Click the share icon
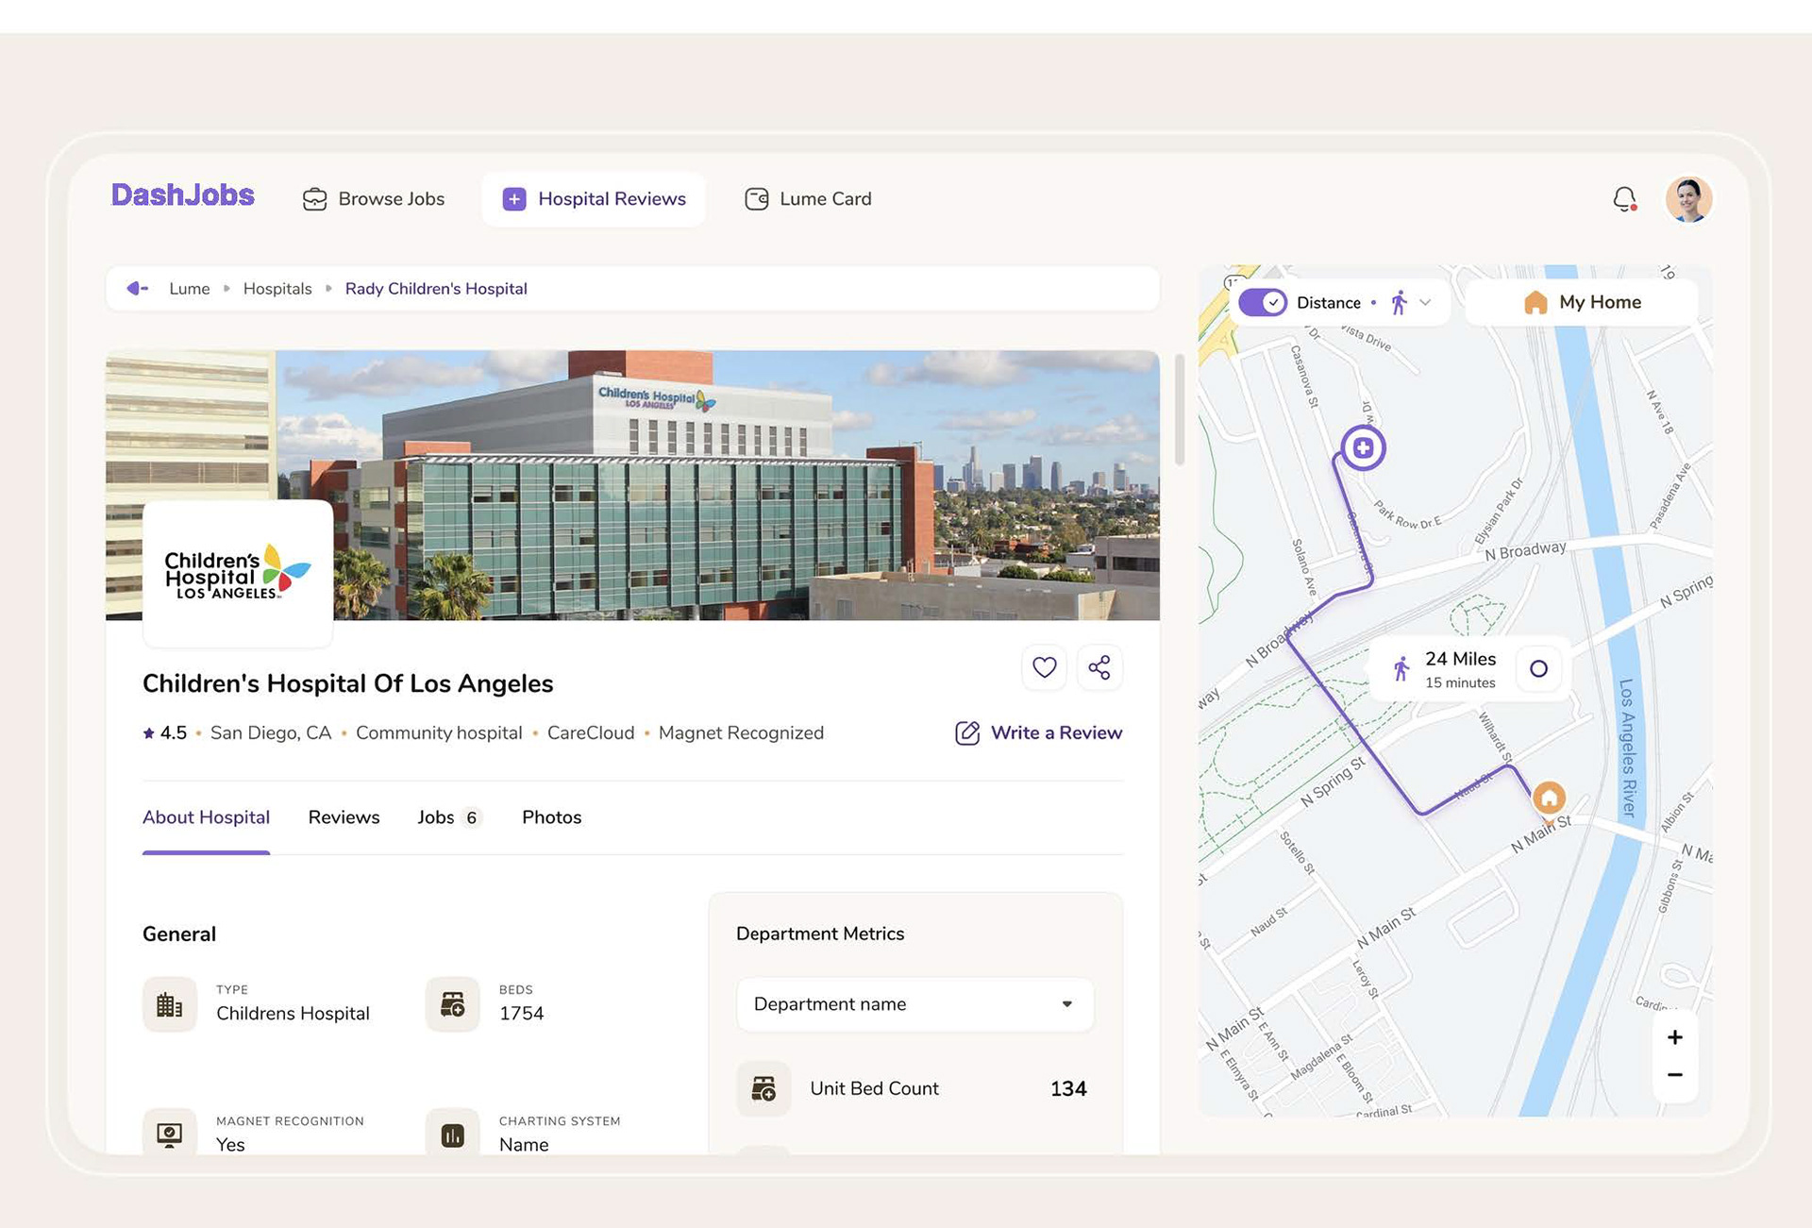Screen dimensions: 1812x1228 (x=1099, y=667)
